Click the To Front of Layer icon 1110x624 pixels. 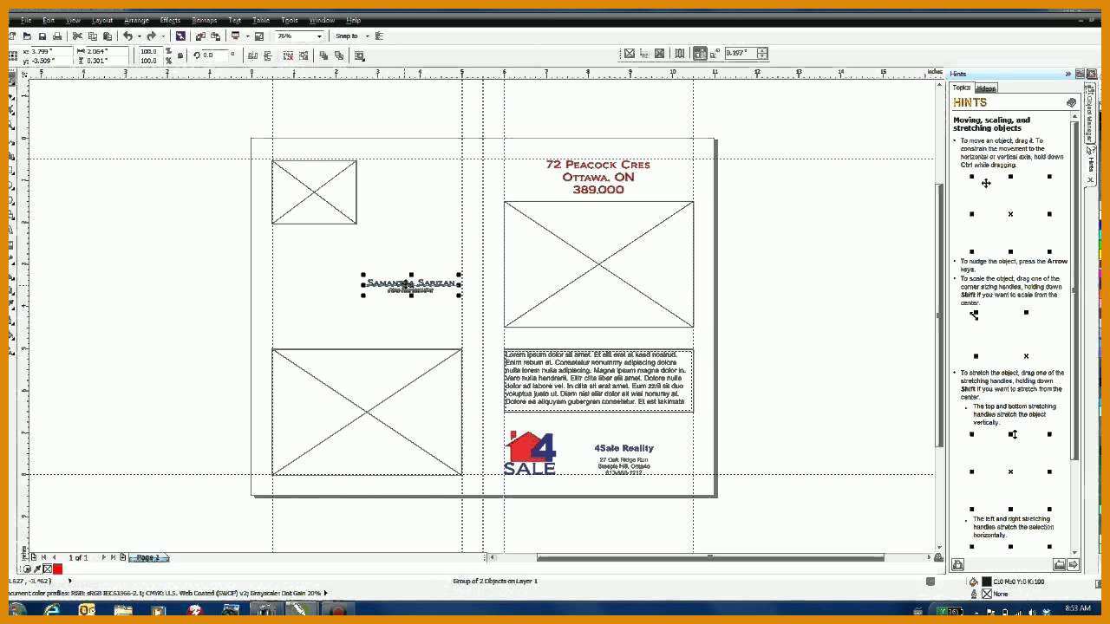point(323,55)
